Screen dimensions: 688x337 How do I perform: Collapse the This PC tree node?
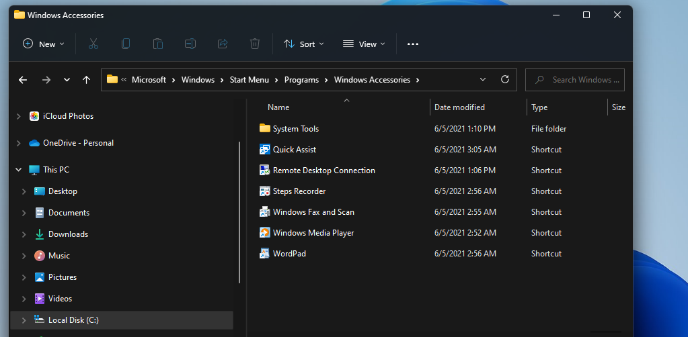[18, 170]
